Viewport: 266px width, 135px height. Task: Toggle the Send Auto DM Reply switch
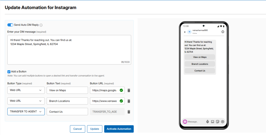(x=10, y=25)
